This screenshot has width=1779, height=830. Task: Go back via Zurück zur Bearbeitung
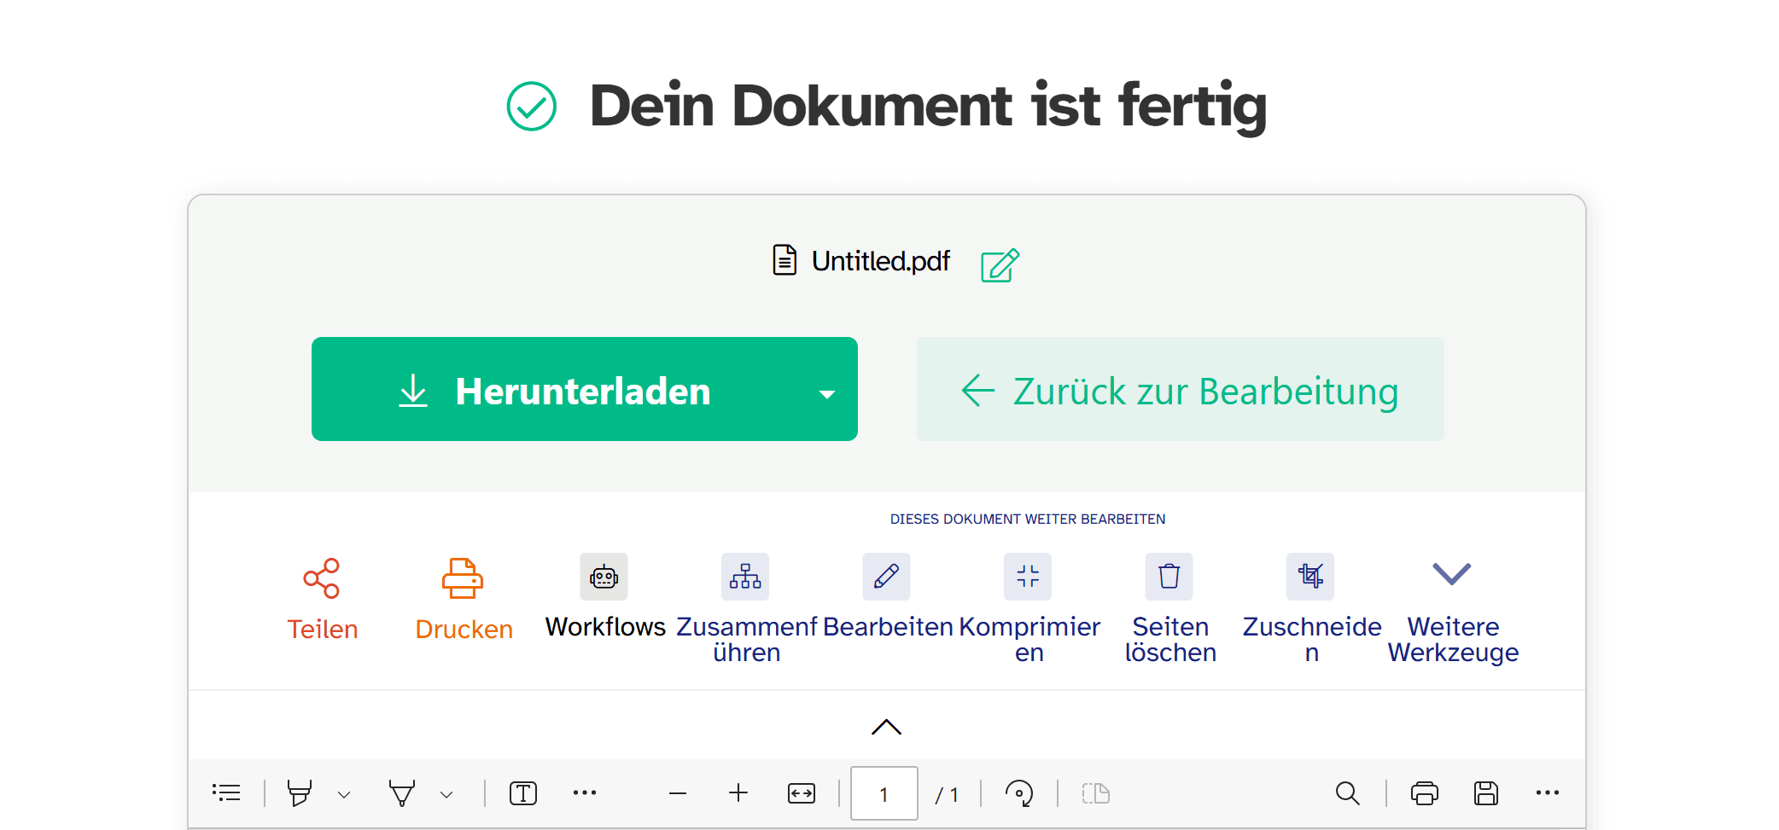coord(1180,390)
